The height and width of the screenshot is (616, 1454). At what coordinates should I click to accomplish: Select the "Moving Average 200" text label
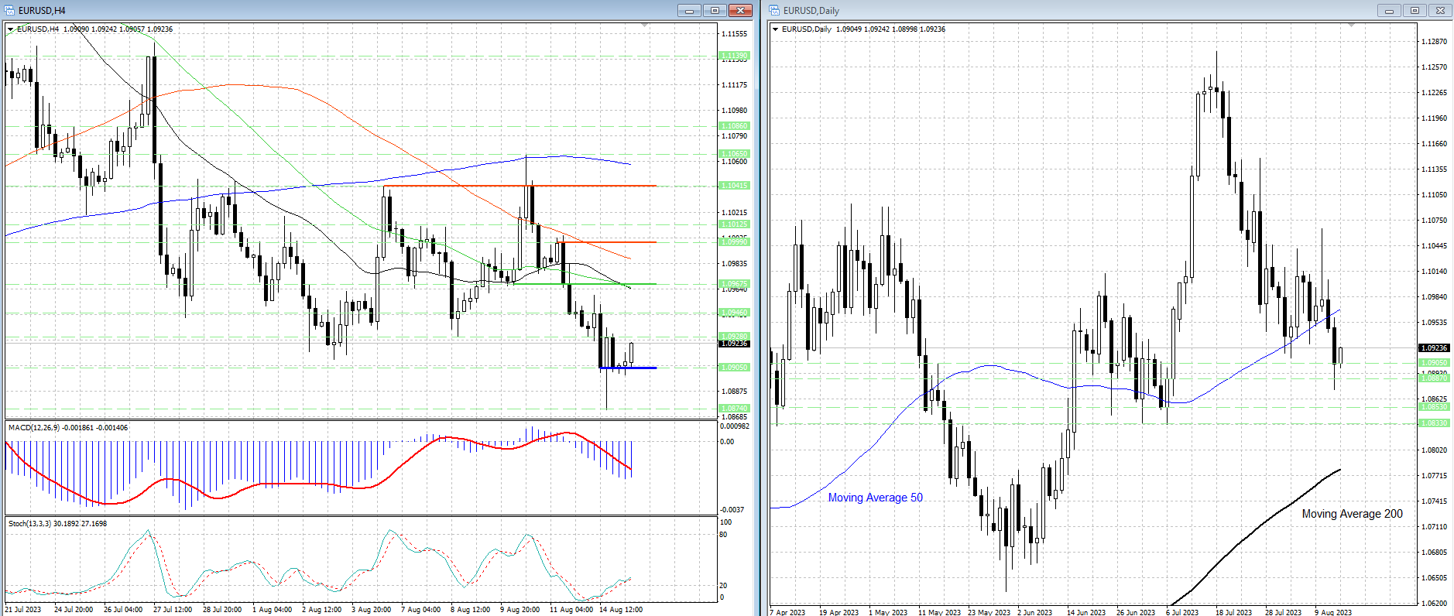coord(1352,514)
